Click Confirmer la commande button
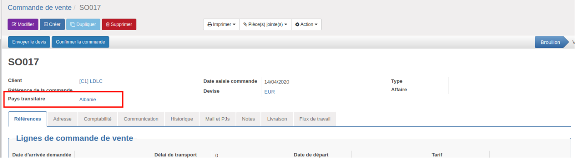The width and height of the screenshot is (575, 158). [80, 42]
